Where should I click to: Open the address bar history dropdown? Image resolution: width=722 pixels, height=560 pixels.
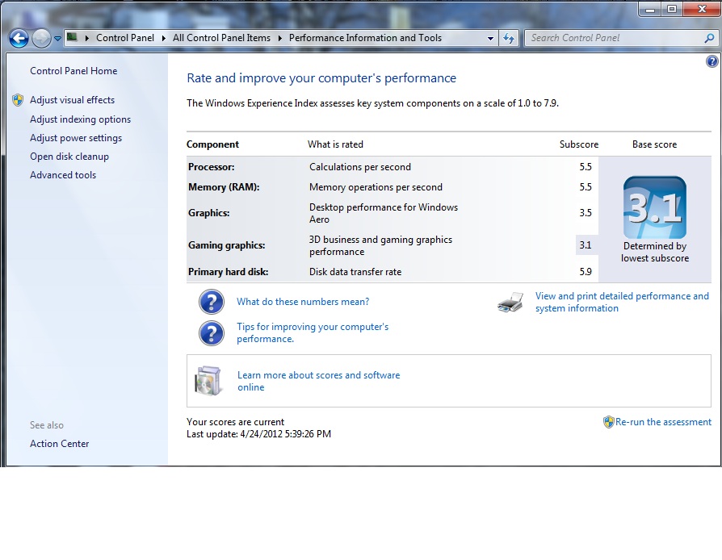(490, 39)
